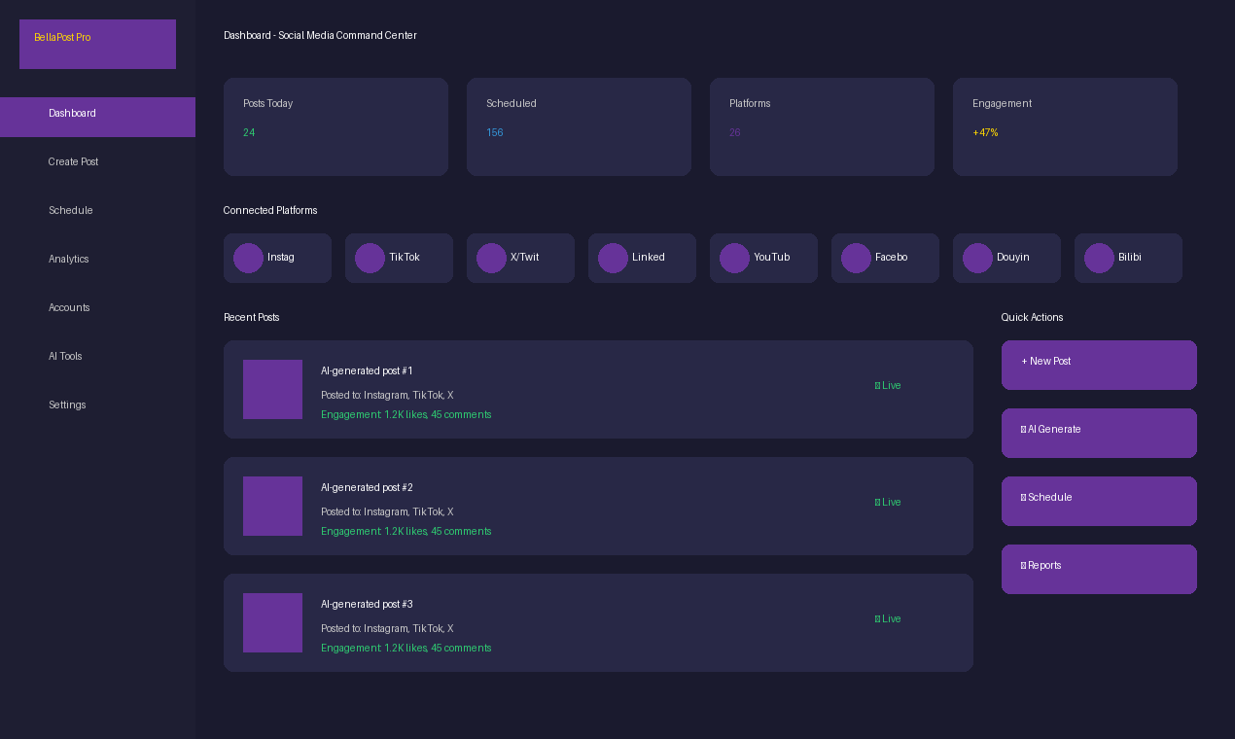Open the AI Tools section
1235x739 pixels.
point(65,356)
